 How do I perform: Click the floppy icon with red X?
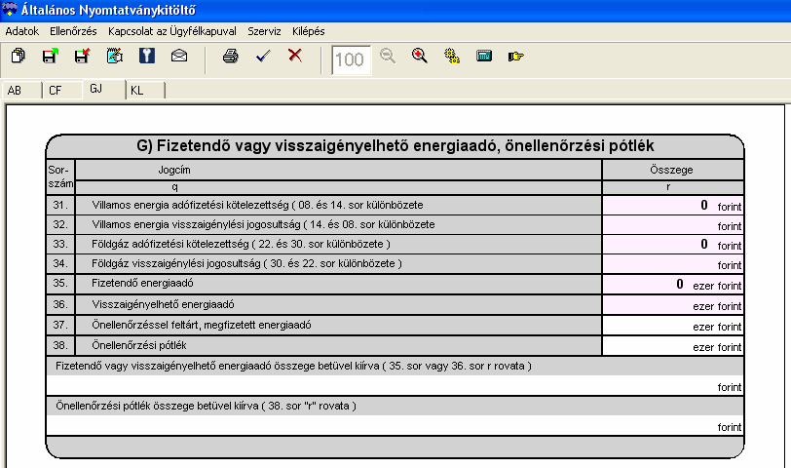point(82,56)
